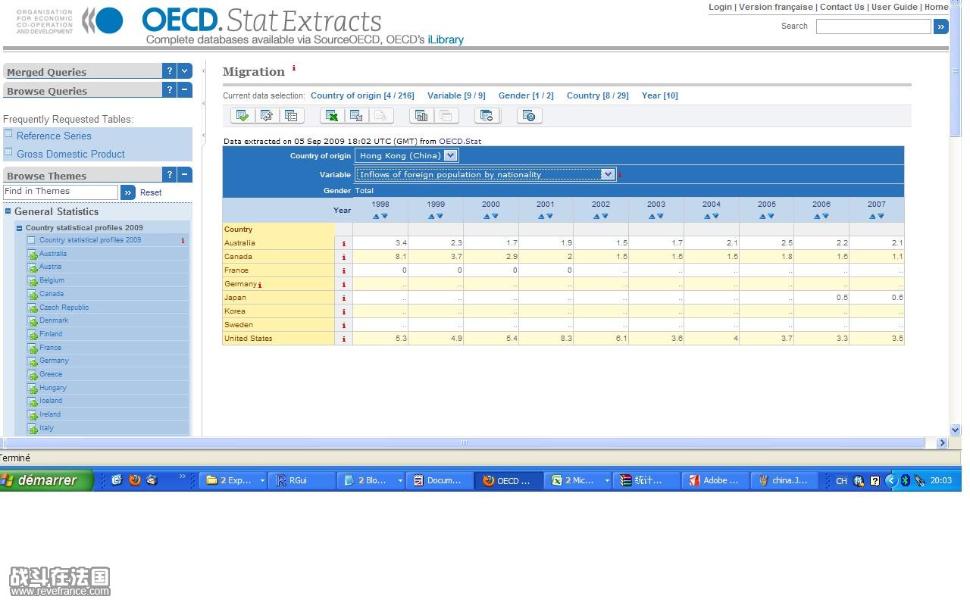This screenshot has height=606, width=970.
Task: Show info beside Country statistical profiles 2009 link
Action: pyautogui.click(x=183, y=241)
